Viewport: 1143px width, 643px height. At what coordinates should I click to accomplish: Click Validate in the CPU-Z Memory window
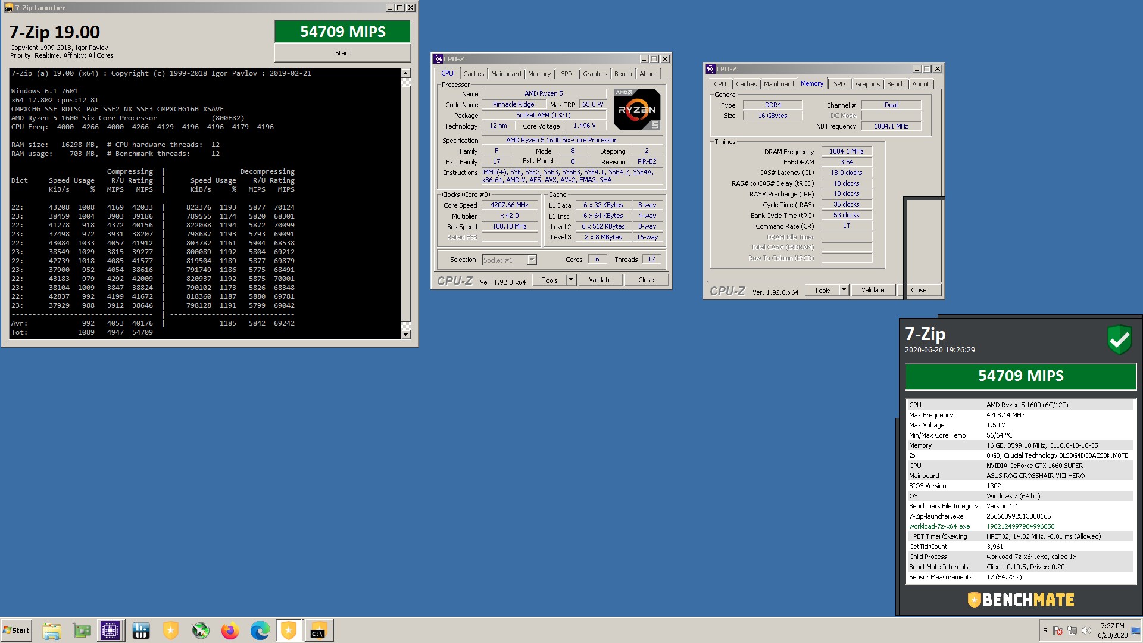(x=873, y=290)
